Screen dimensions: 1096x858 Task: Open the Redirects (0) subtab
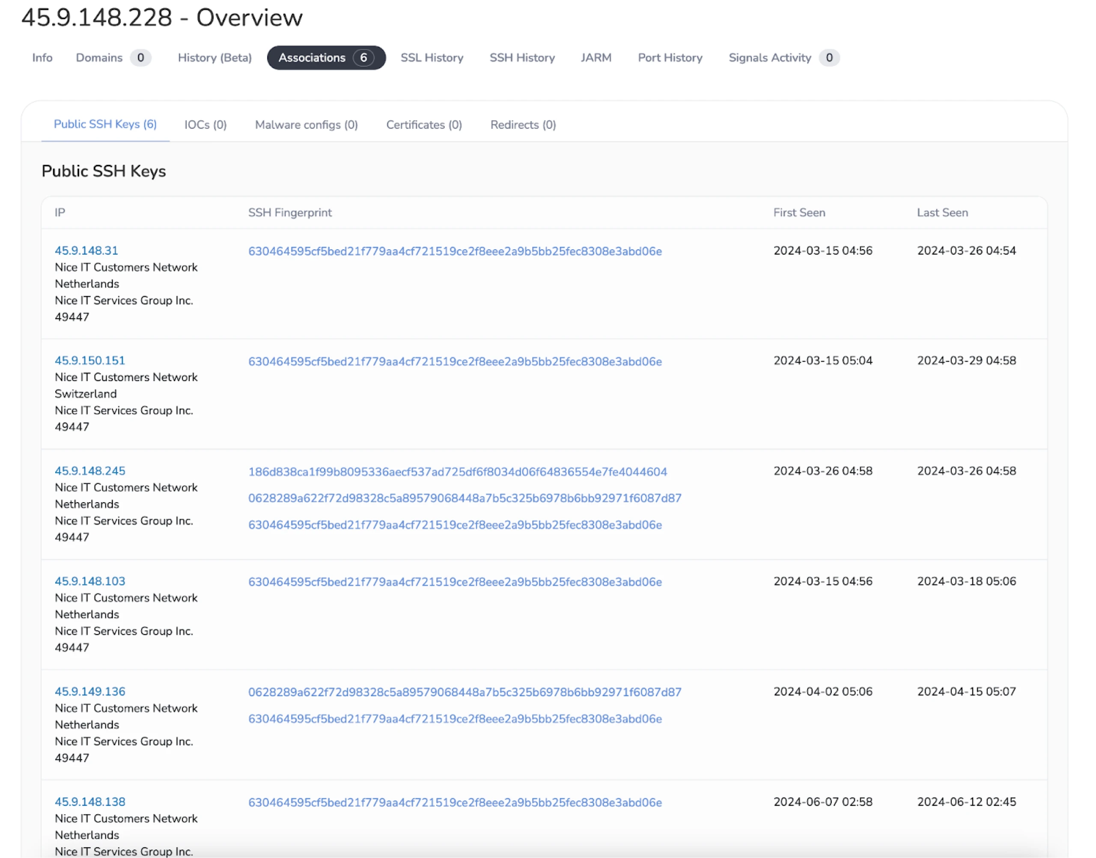pos(523,125)
